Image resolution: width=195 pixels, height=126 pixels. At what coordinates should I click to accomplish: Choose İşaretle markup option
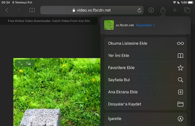[x=146, y=119]
